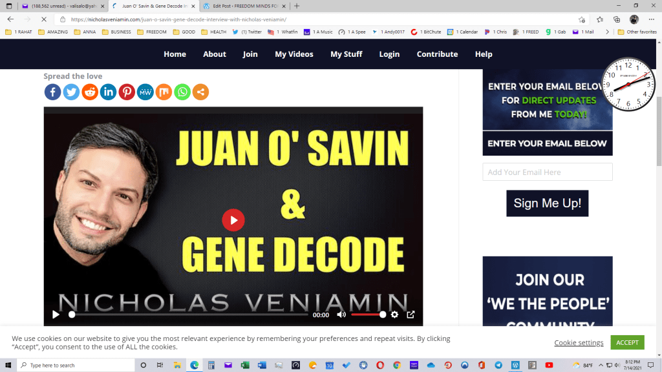662x372 pixels.
Task: Click the Sign Me Up! button
Action: point(547,203)
